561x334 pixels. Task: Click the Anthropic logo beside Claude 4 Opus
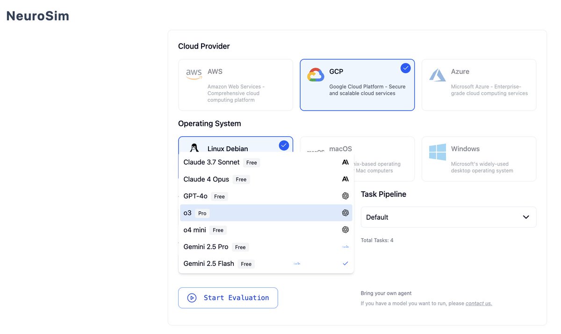[x=345, y=179]
